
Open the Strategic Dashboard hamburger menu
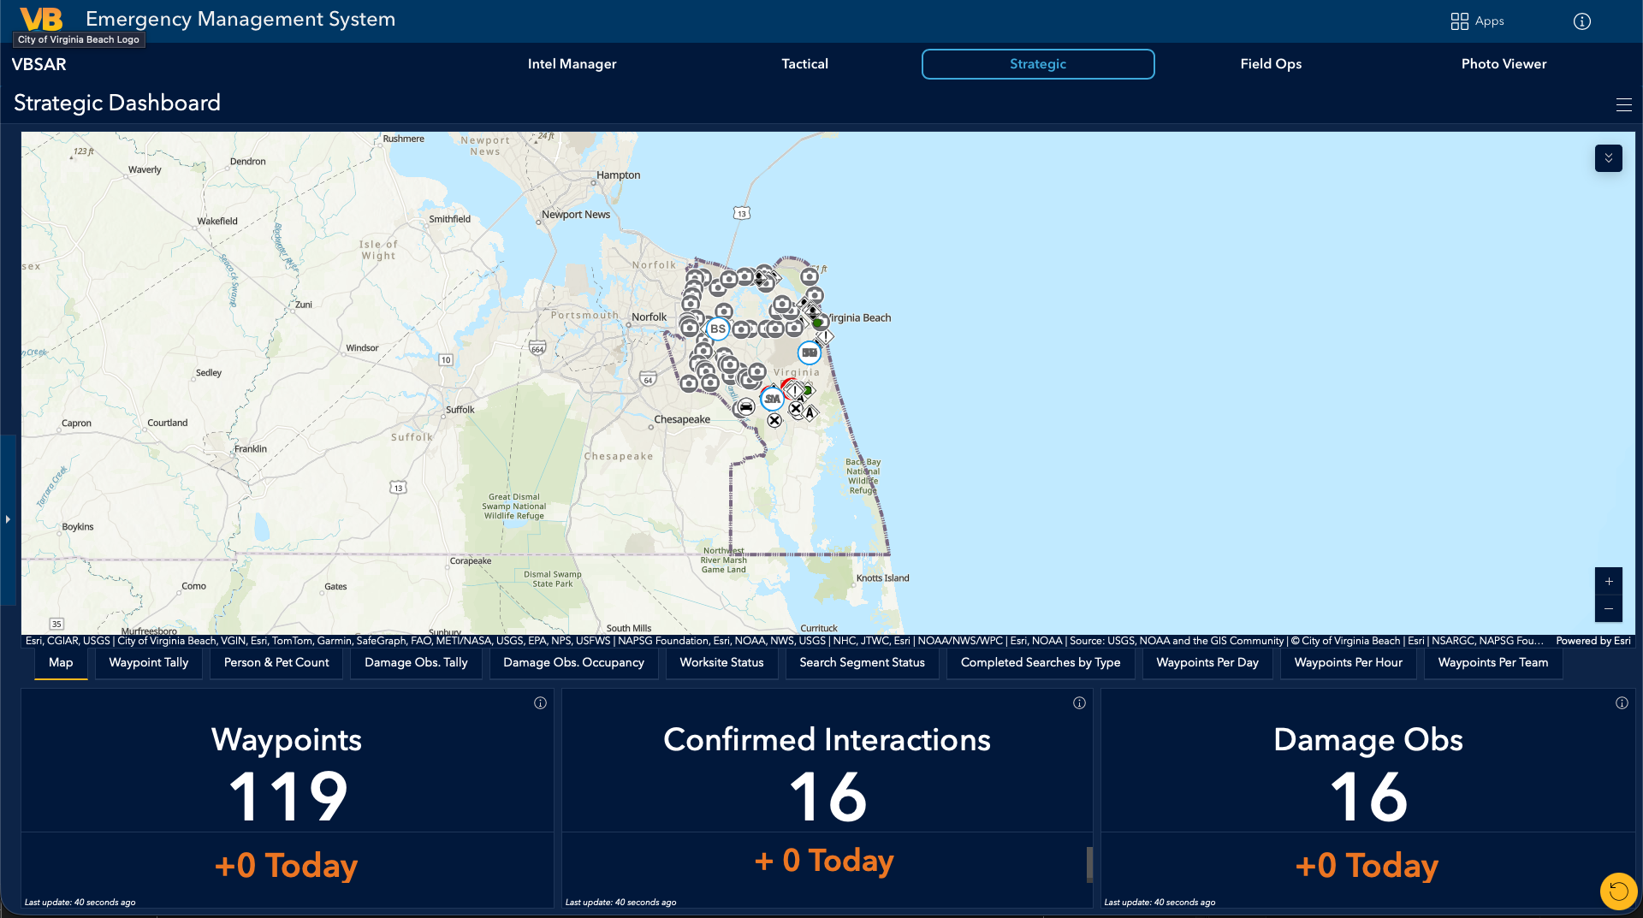pos(1624,104)
